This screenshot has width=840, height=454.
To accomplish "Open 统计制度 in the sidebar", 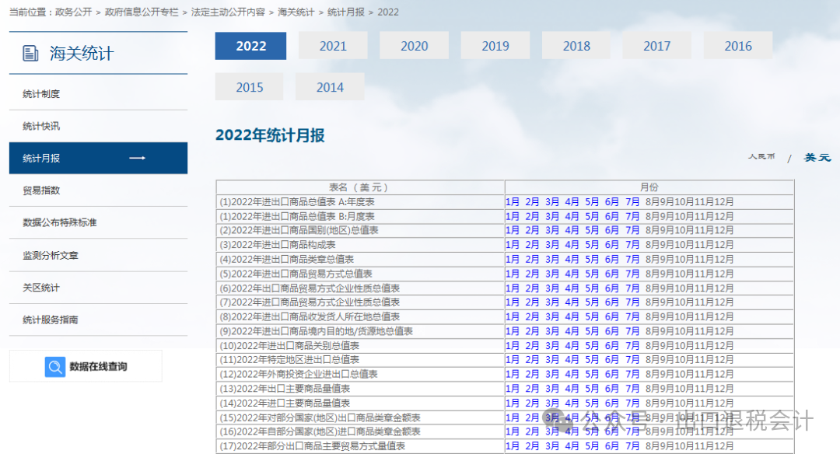I will point(42,94).
